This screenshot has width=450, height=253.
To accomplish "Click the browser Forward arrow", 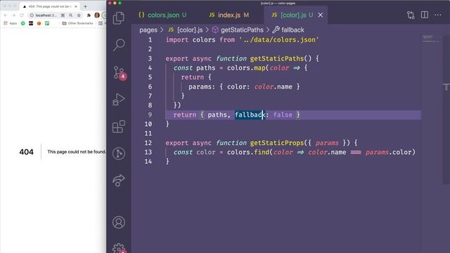I will 13,15.
